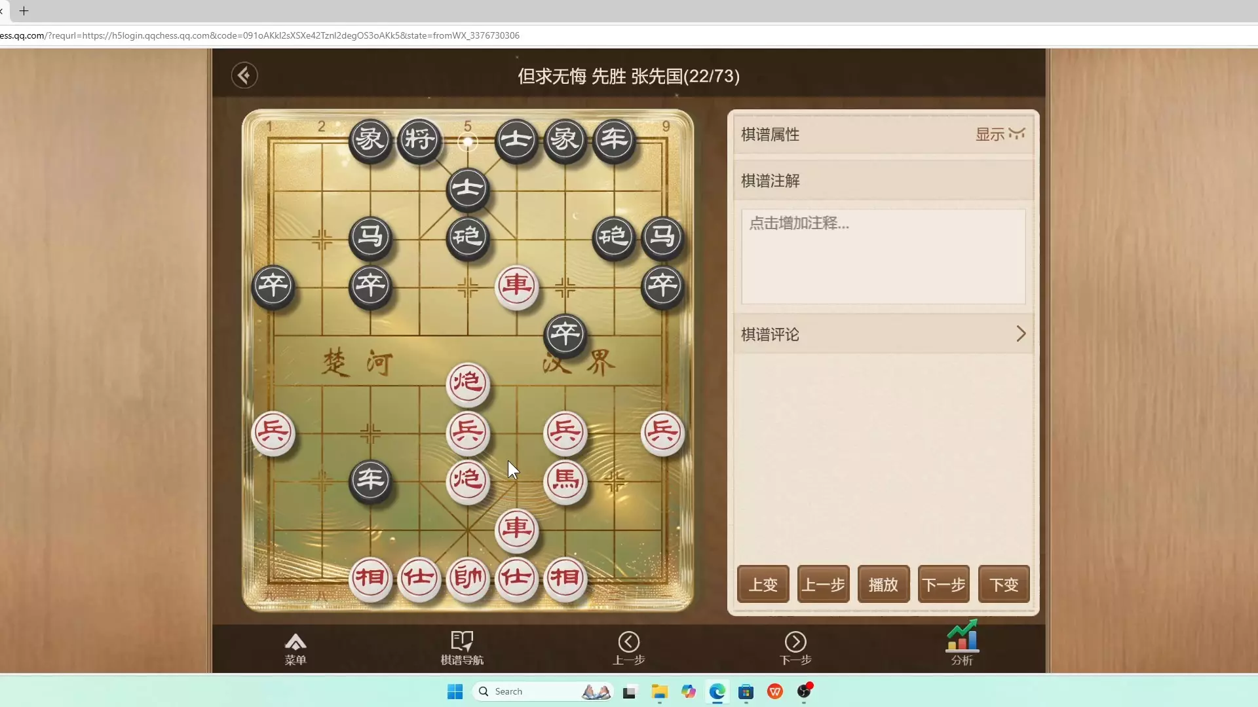The width and height of the screenshot is (1258, 707).
Task: Open Microsoft Edge in the taskbar
Action: pos(717,692)
